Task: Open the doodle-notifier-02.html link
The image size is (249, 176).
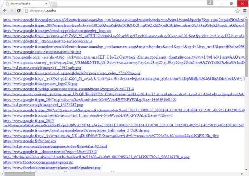Action: tap(55, 146)
